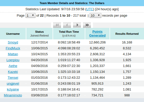The image size is (144, 102).
Task: Select results returned value 4,134
Action: 127,54
